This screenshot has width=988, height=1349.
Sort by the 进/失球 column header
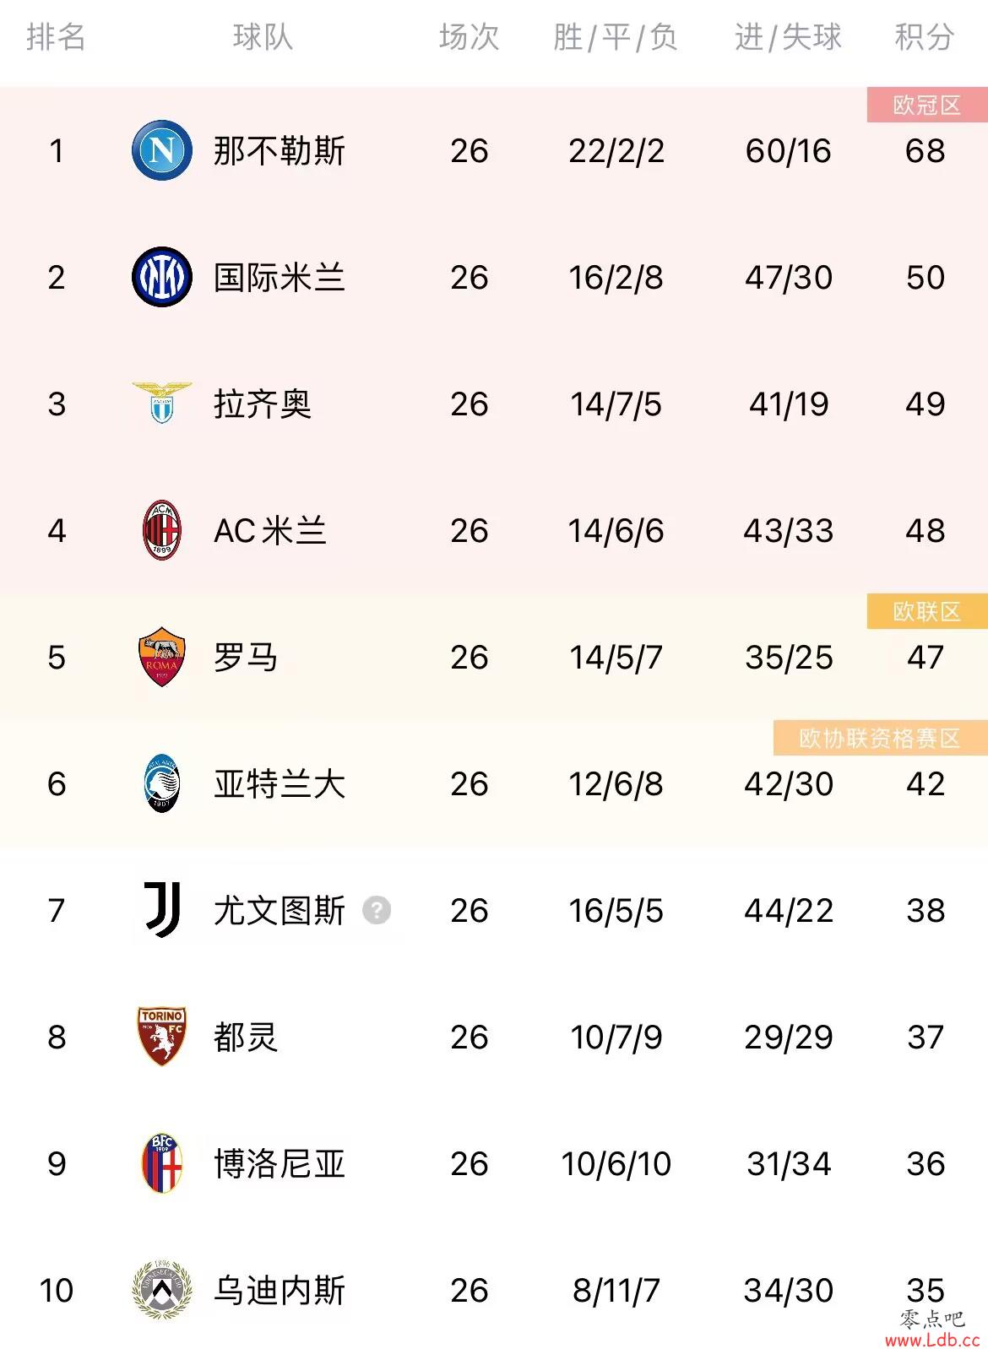point(788,37)
